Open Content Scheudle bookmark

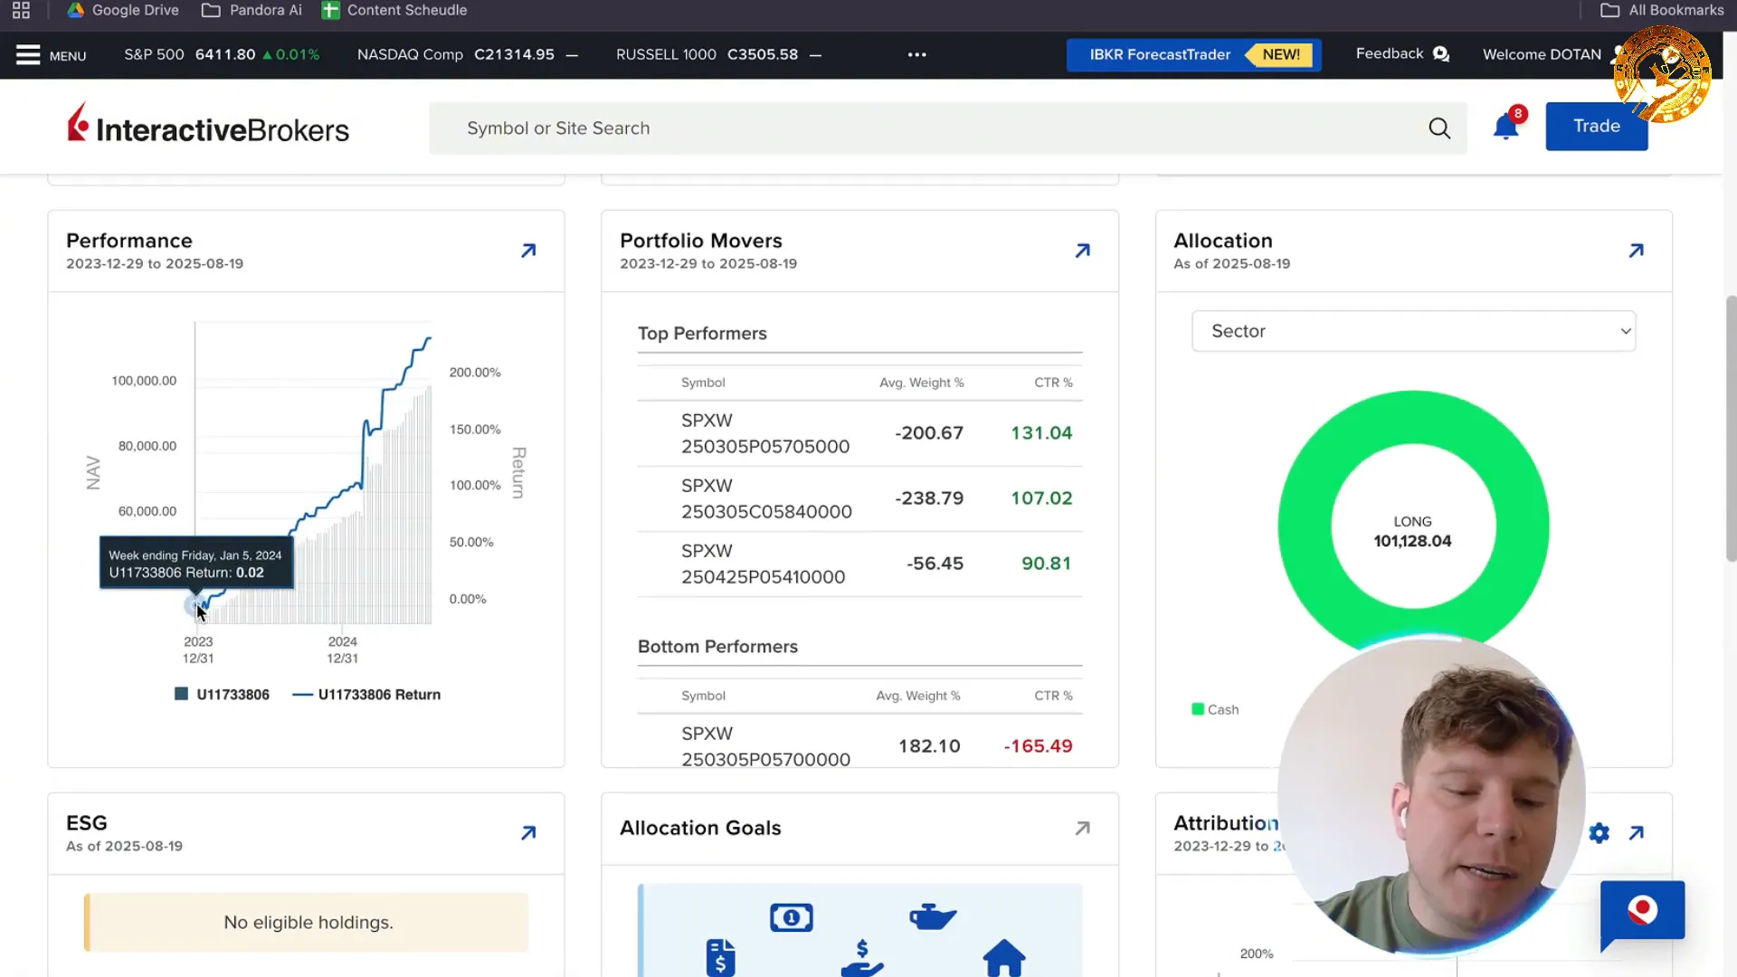click(x=394, y=10)
